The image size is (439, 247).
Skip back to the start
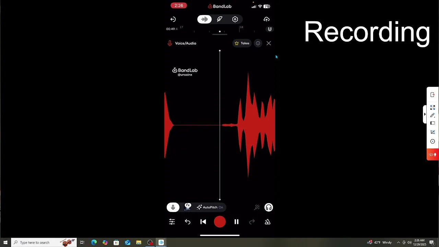pyautogui.click(x=203, y=222)
